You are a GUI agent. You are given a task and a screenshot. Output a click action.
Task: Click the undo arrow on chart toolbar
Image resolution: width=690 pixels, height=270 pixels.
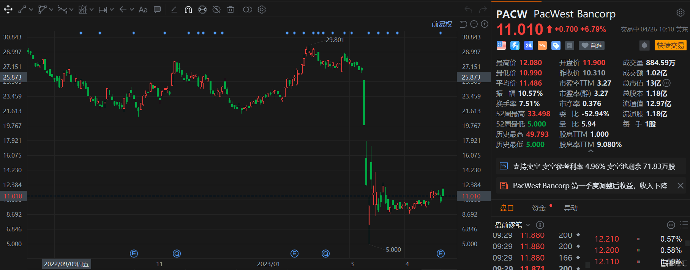click(469, 9)
